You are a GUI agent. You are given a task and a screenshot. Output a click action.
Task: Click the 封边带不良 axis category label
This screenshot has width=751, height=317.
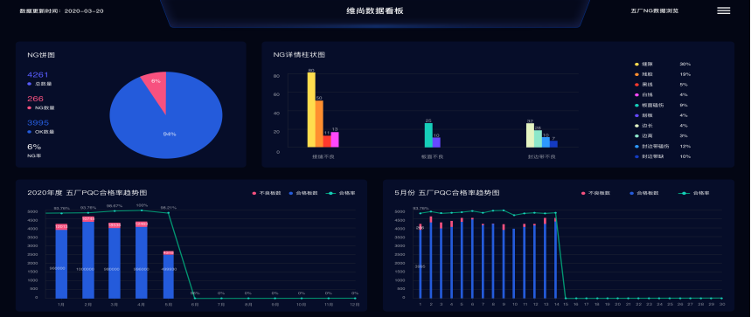coord(542,157)
